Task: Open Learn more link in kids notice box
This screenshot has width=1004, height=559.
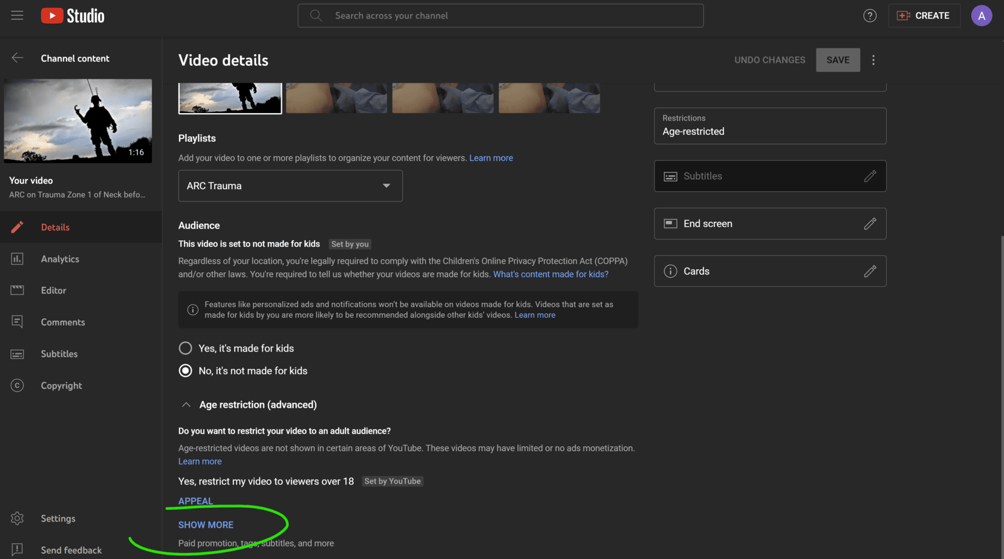Action: 535,315
